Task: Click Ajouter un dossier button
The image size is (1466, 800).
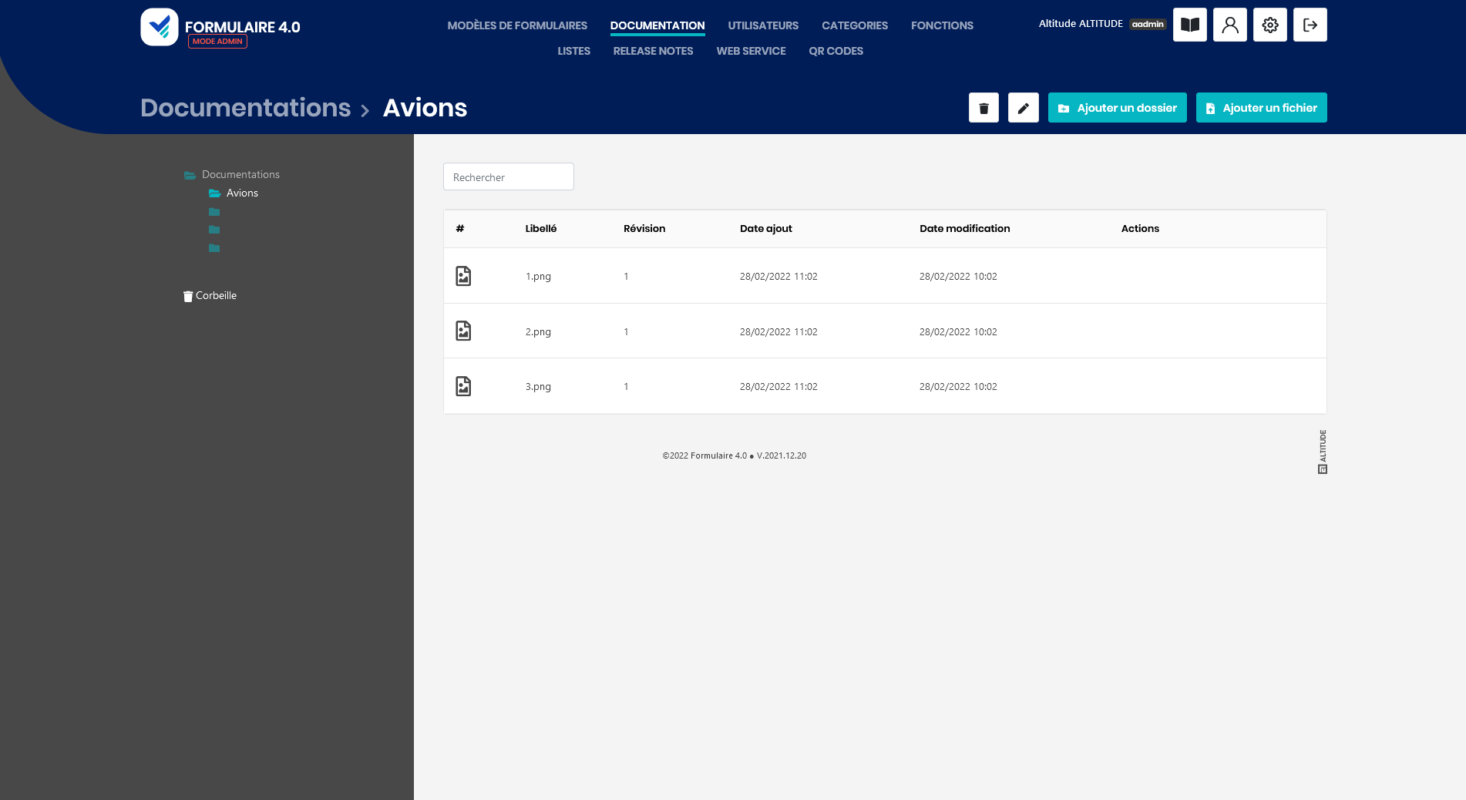Action: click(1117, 108)
